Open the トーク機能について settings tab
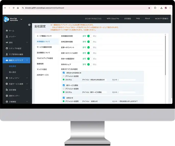This screenshot has height=146, width=175. pyautogui.click(x=44, y=36)
